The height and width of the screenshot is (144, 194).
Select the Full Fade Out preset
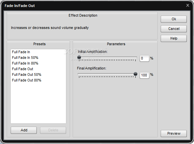(23, 69)
